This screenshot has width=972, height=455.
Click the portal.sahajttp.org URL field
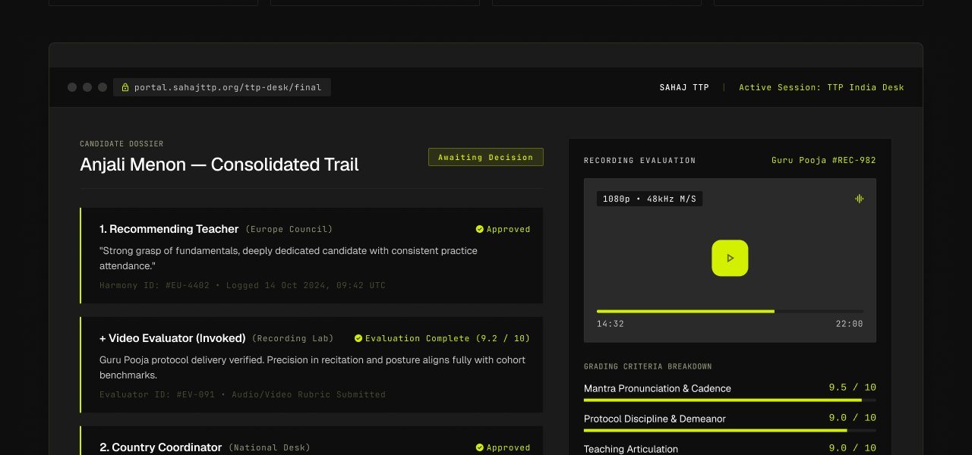pyautogui.click(x=222, y=87)
